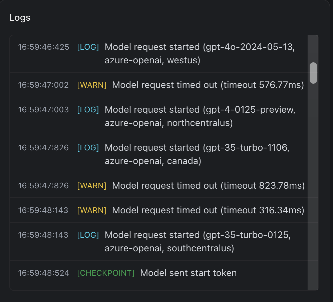Viewport: 333px width, 302px height.
Task: Click the [LOG] tag on the gpt-35-turbo-1106 entry
Action: pos(88,147)
